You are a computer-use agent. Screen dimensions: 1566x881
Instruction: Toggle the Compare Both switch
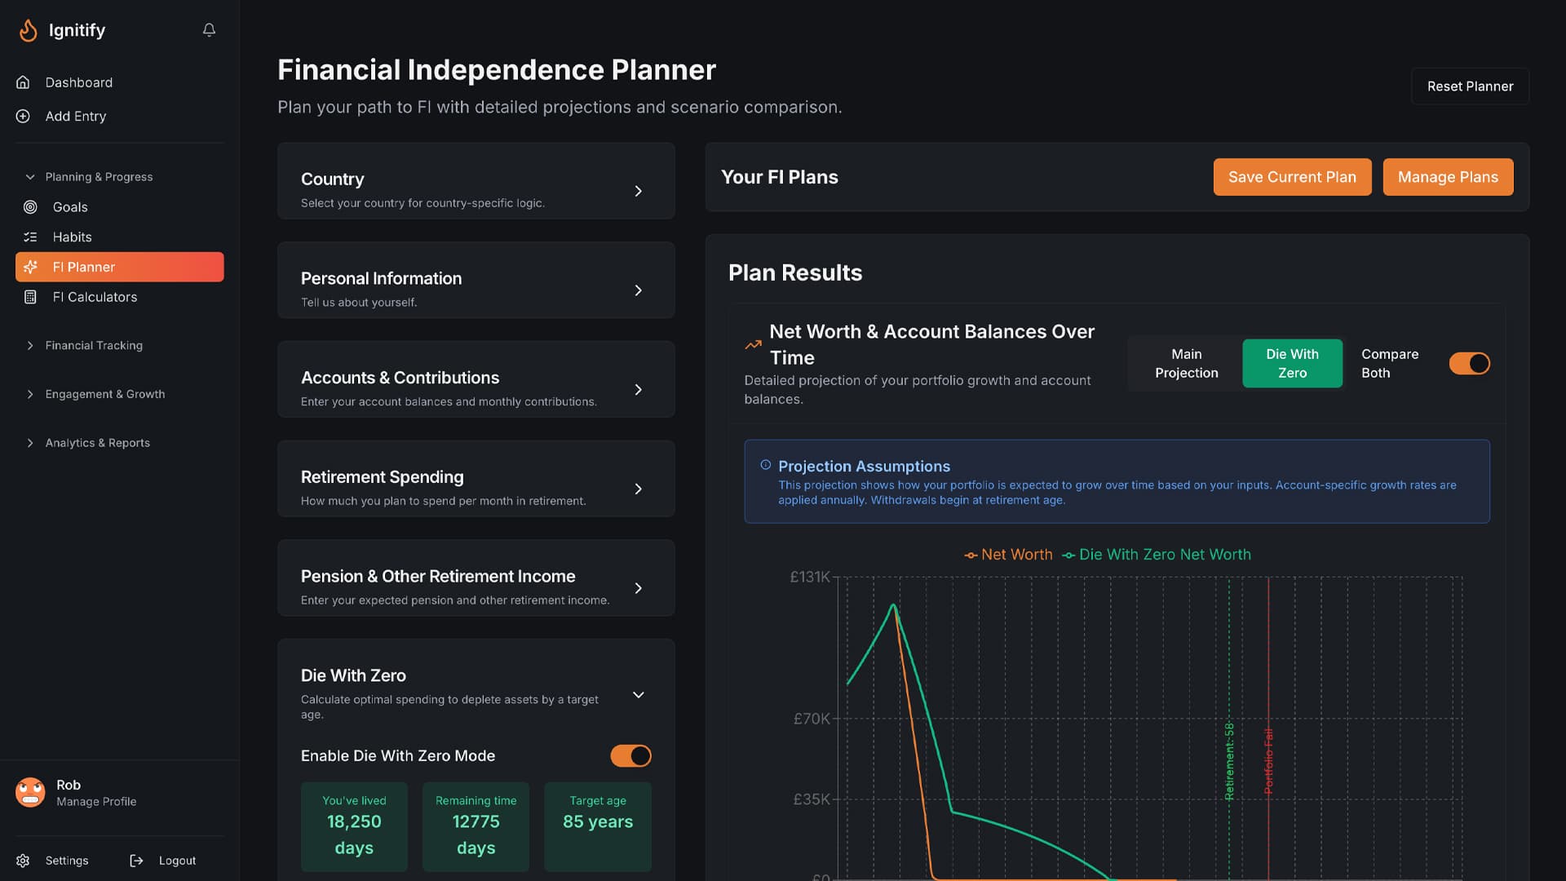tap(1469, 363)
